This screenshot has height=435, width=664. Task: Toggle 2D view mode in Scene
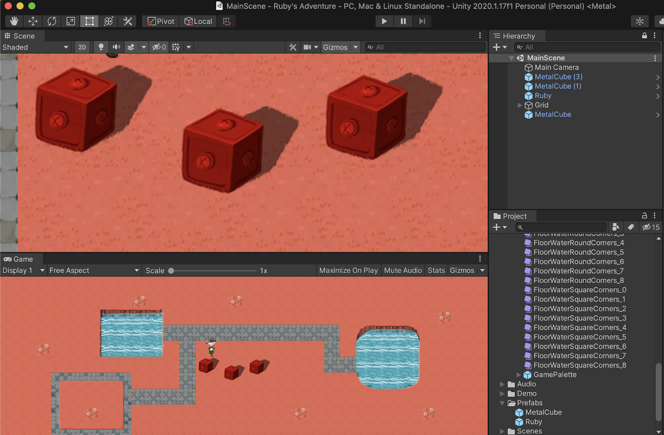pyautogui.click(x=82, y=47)
